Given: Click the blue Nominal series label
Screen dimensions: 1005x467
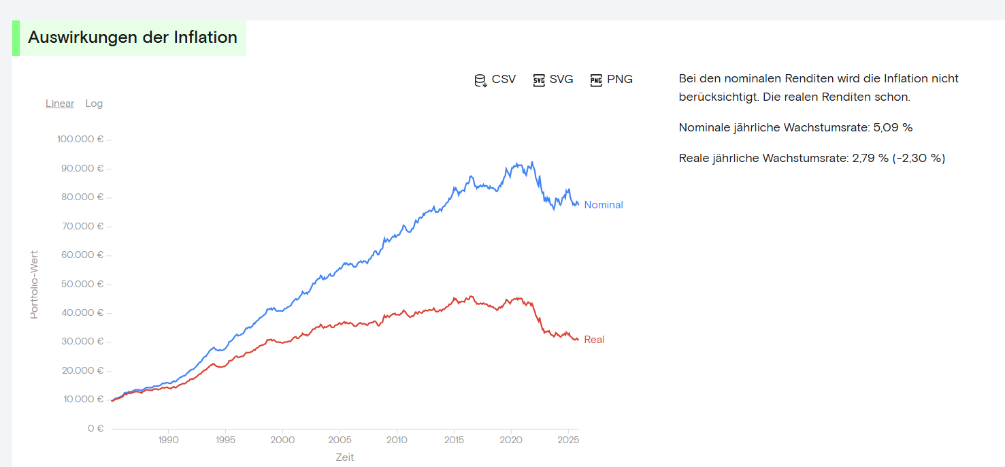Looking at the screenshot, I should pyautogui.click(x=604, y=205).
